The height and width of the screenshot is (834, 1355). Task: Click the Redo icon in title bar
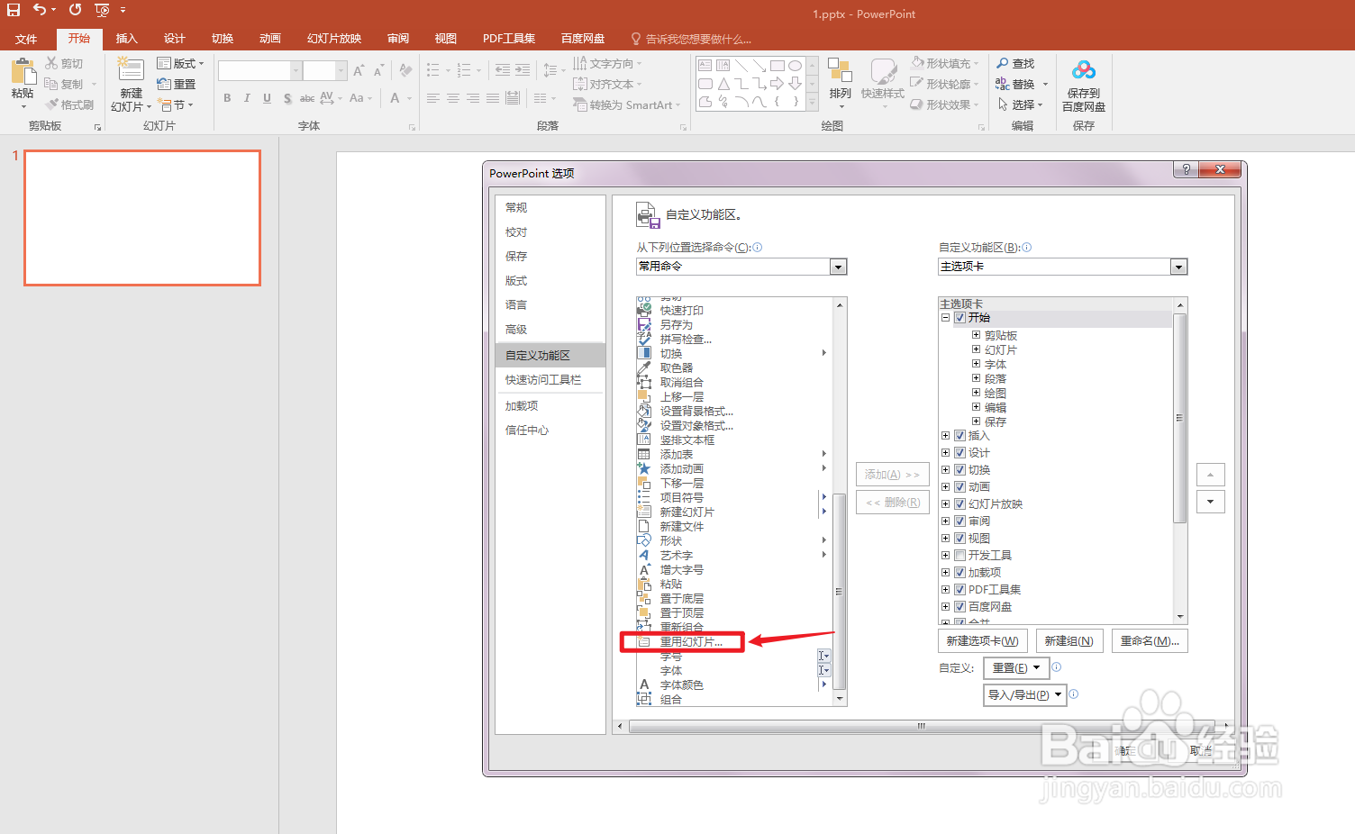pyautogui.click(x=75, y=10)
